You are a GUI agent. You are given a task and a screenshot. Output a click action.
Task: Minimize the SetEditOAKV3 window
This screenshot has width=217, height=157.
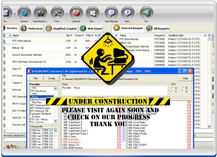(180, 71)
